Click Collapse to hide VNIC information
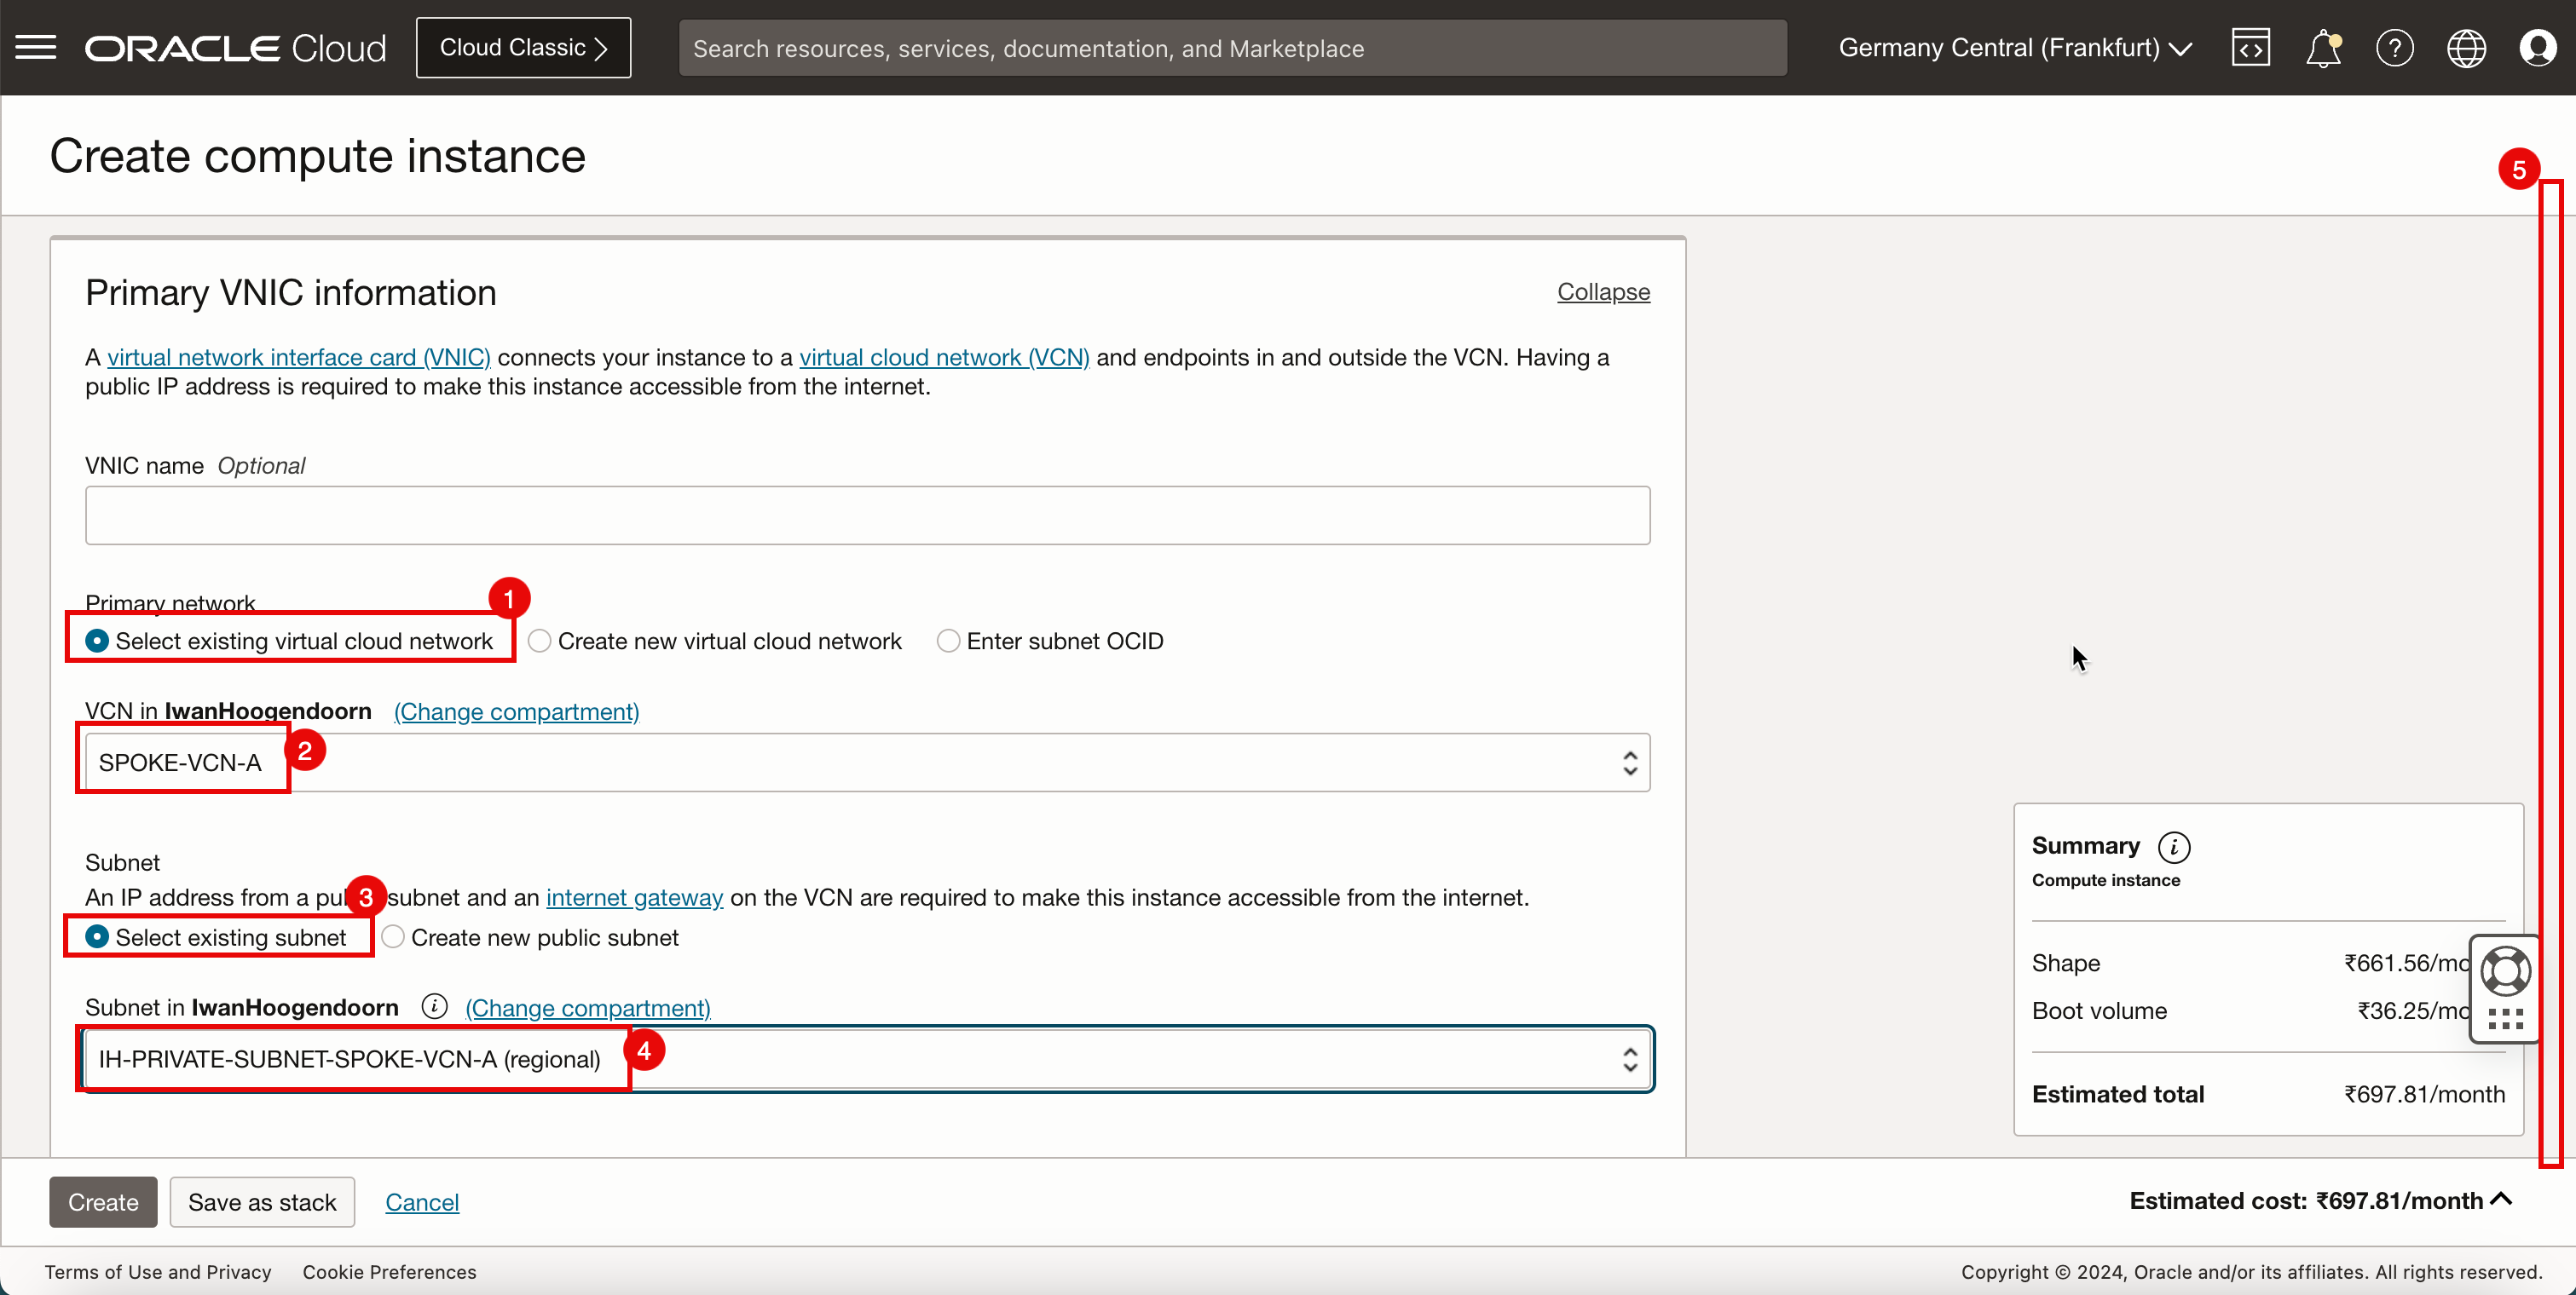Image resolution: width=2576 pixels, height=1295 pixels. point(1601,291)
